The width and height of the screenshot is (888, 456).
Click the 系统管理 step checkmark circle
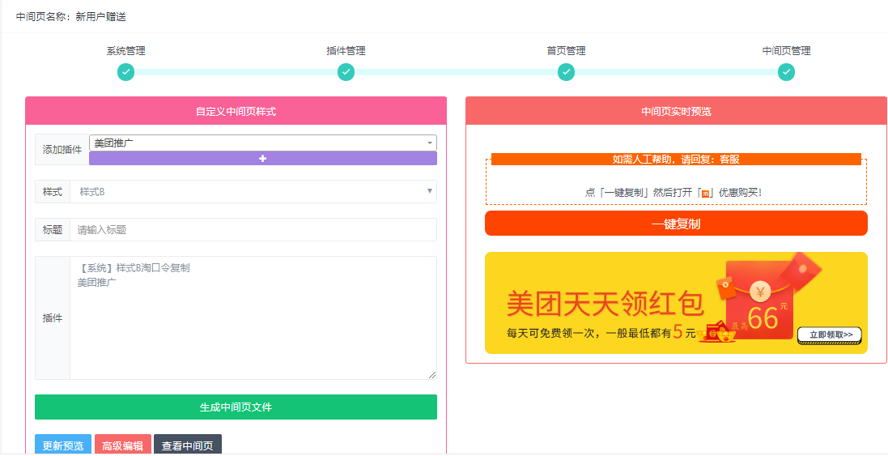(x=125, y=73)
